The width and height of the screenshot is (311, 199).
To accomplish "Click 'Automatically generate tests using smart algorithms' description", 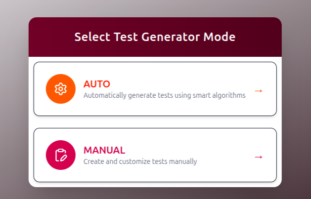I will click(x=165, y=95).
